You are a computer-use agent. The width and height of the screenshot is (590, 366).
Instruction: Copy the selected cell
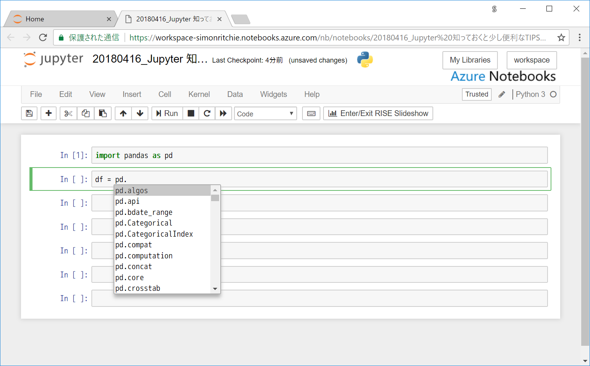(85, 113)
